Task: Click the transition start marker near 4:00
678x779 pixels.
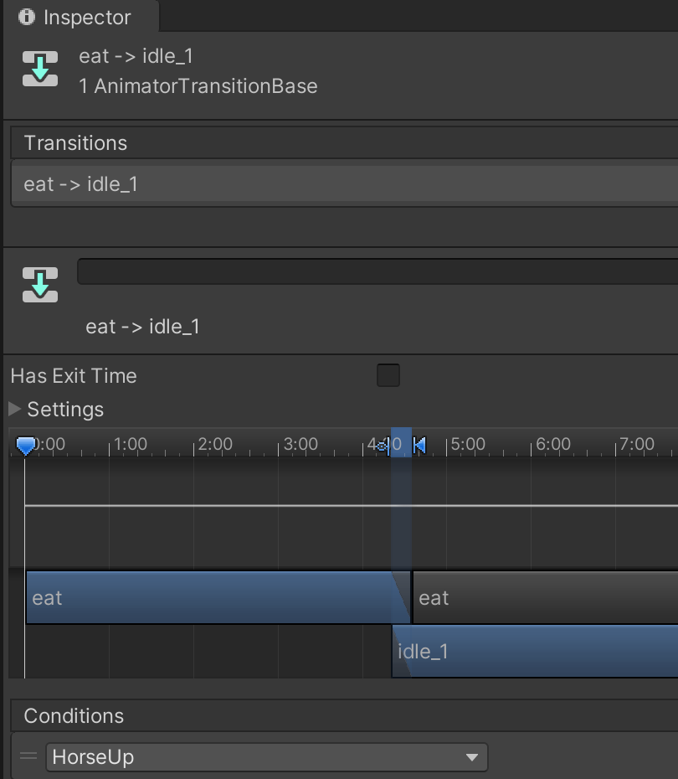Action: [x=383, y=445]
